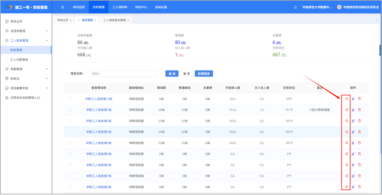Click the 新增宿舍 button

pos(204,74)
